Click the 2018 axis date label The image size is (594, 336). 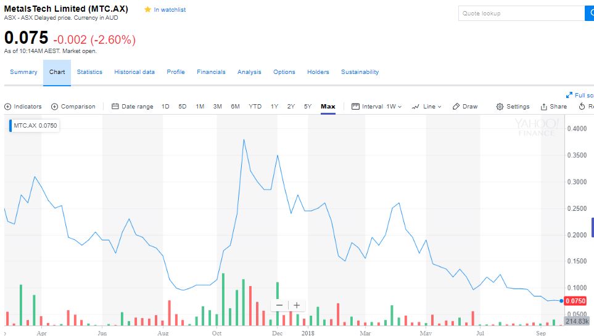pos(308,333)
